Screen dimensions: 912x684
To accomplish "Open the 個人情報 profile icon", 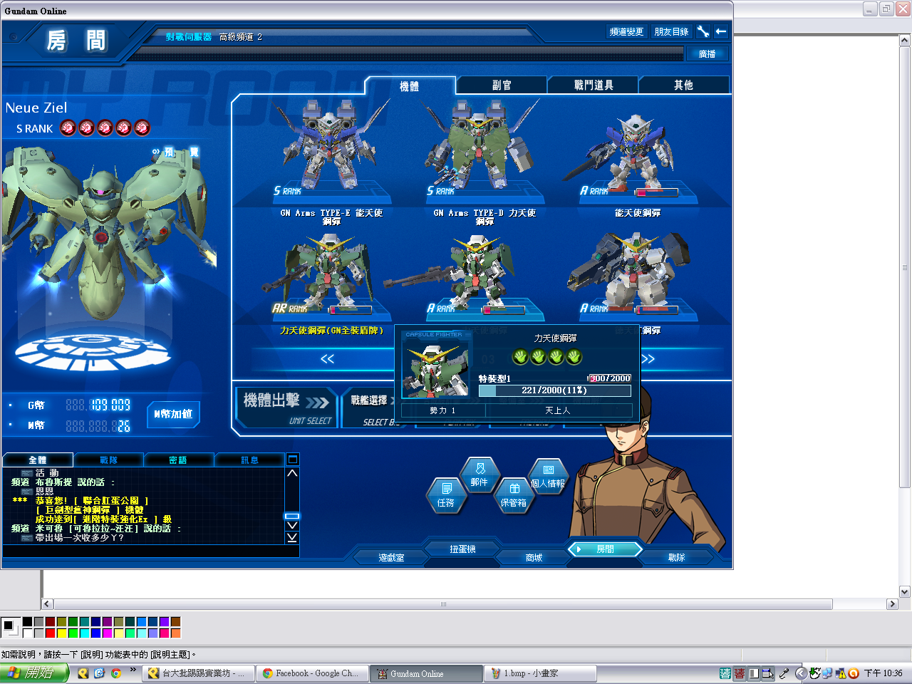I will [x=548, y=476].
